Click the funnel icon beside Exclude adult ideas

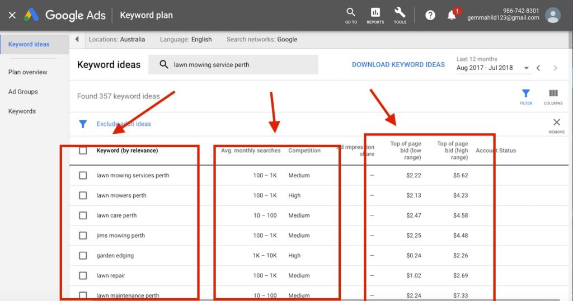coord(83,124)
